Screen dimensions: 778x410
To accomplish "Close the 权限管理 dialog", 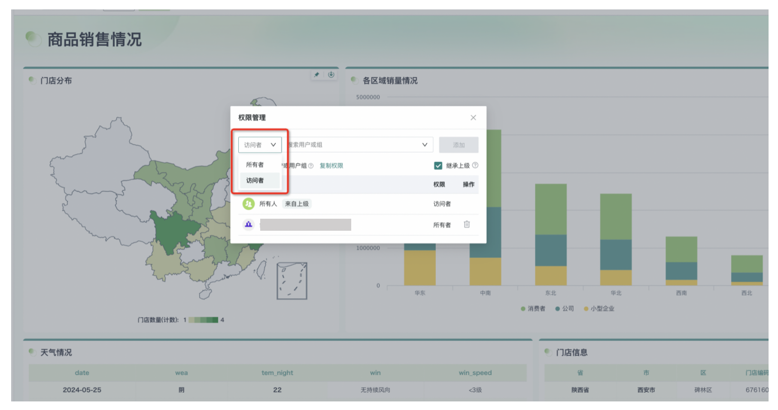I will (x=473, y=118).
